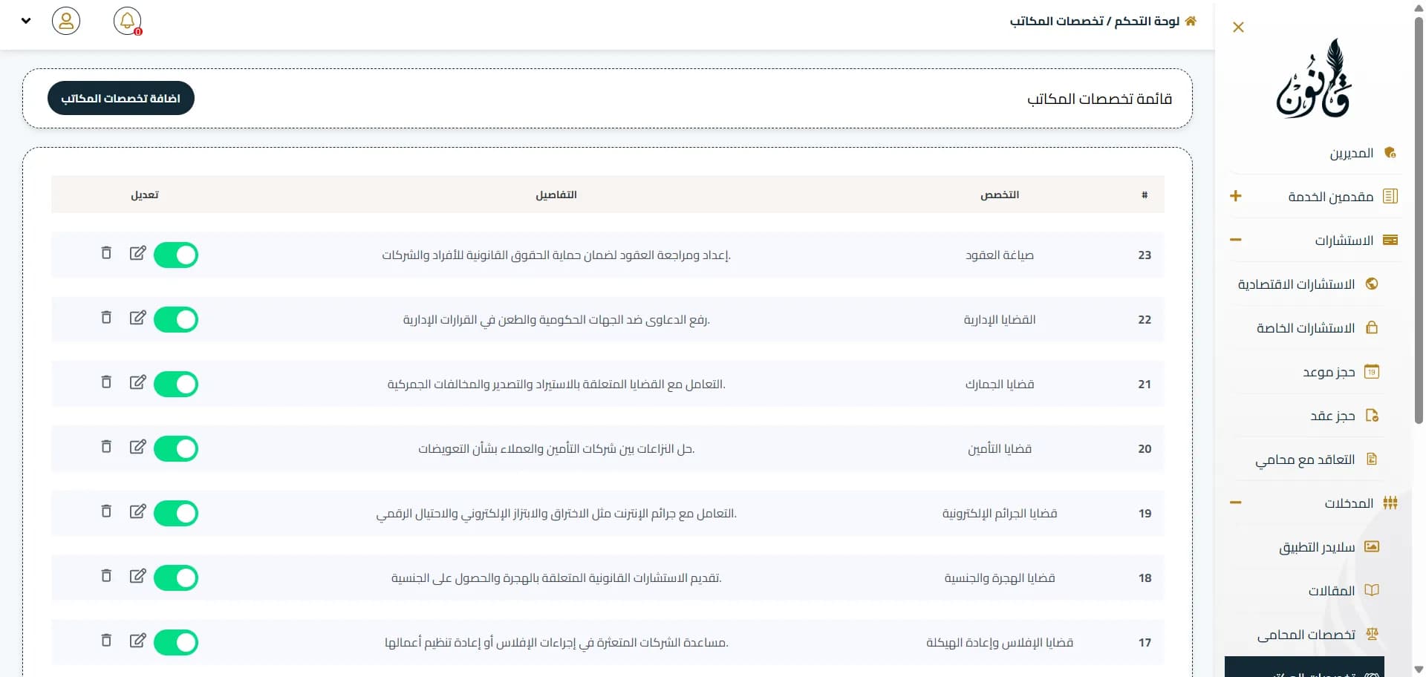Click اضافة تخصصات المكاتب button
The image size is (1426, 677).
pyautogui.click(x=121, y=98)
